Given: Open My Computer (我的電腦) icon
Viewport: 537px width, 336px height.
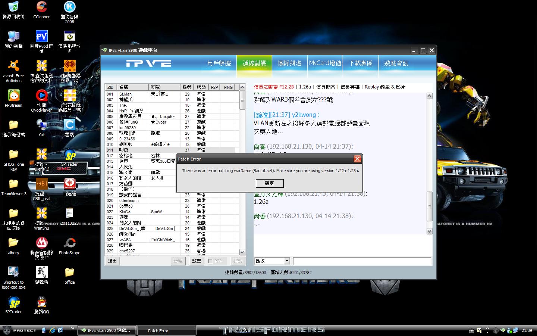Looking at the screenshot, I should pyautogui.click(x=13, y=40).
